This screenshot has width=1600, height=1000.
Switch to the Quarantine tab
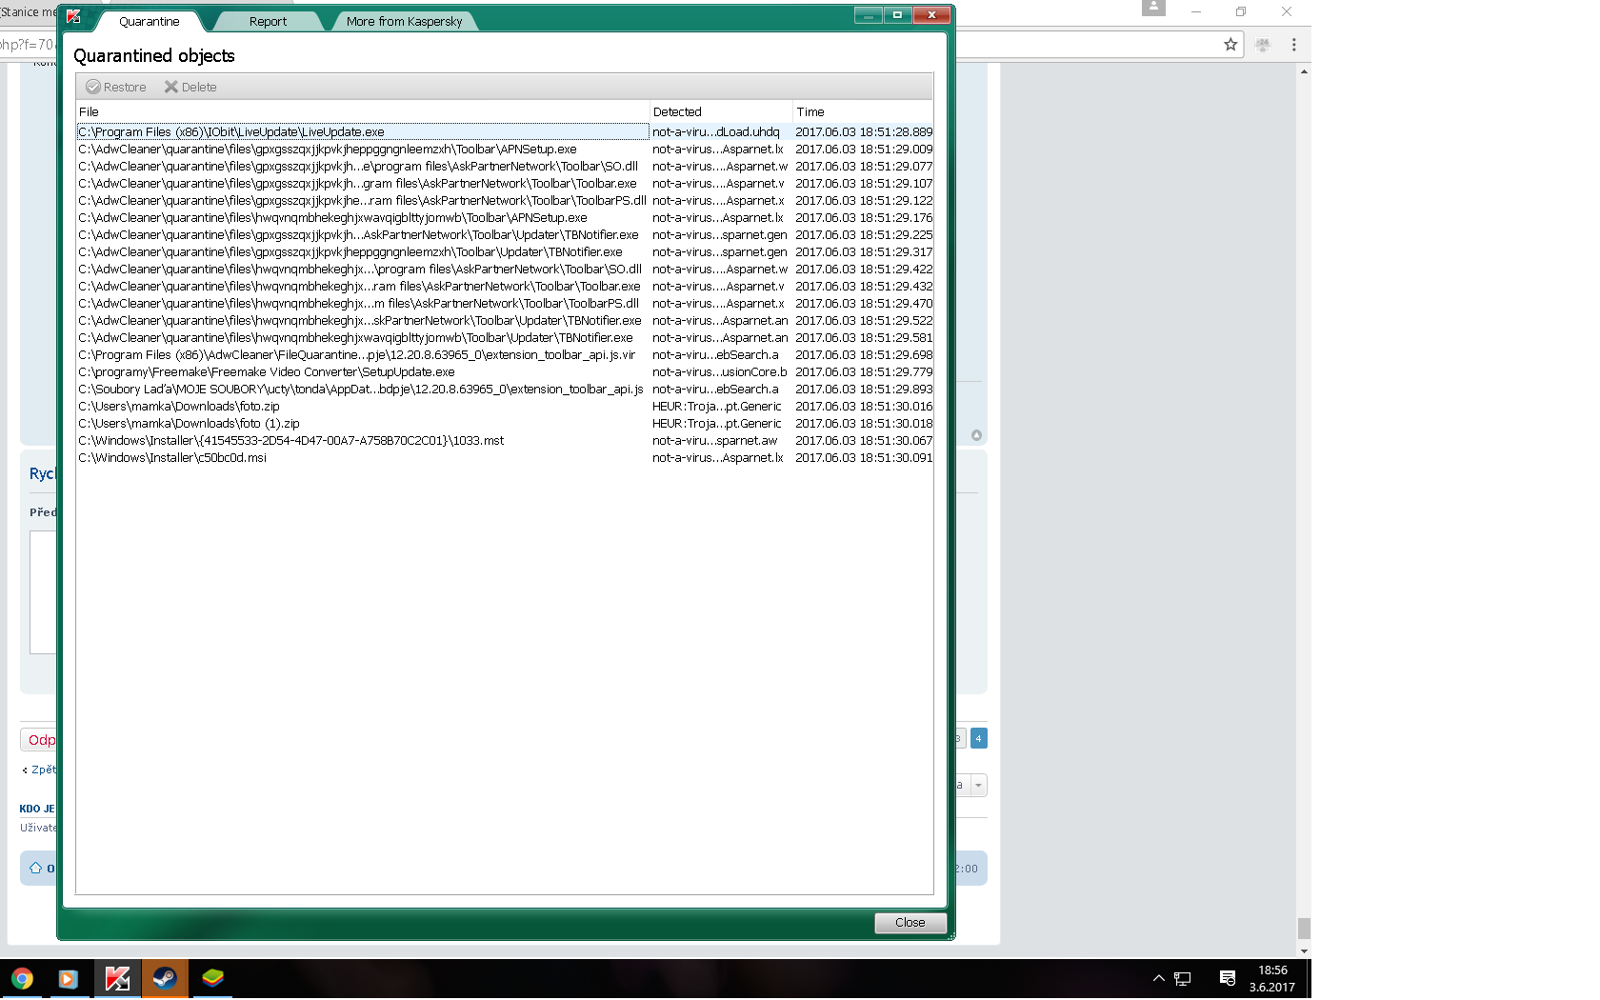[x=149, y=21]
